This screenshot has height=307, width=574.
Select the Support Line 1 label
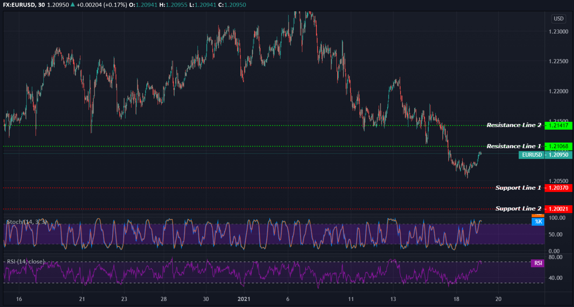pos(518,188)
